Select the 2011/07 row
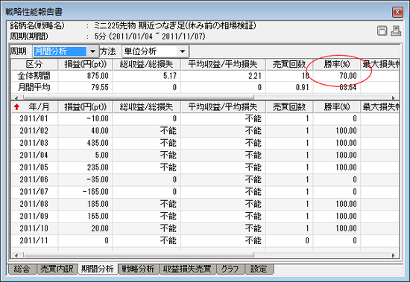 (x=205, y=192)
